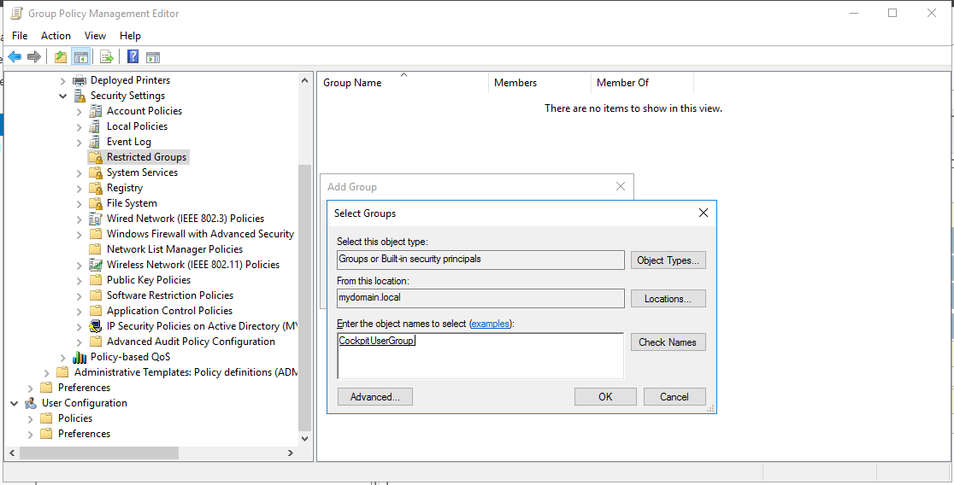Click the Public Key Policies folder icon
The width and height of the screenshot is (954, 485).
[96, 280]
